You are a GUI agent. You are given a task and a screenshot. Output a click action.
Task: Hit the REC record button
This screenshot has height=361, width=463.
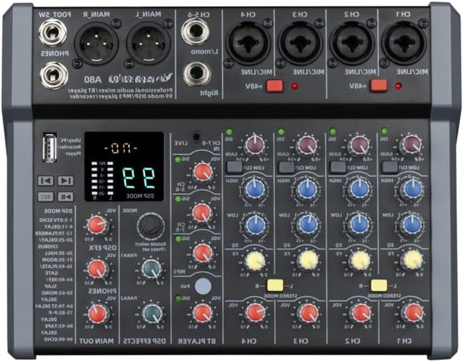point(46,196)
